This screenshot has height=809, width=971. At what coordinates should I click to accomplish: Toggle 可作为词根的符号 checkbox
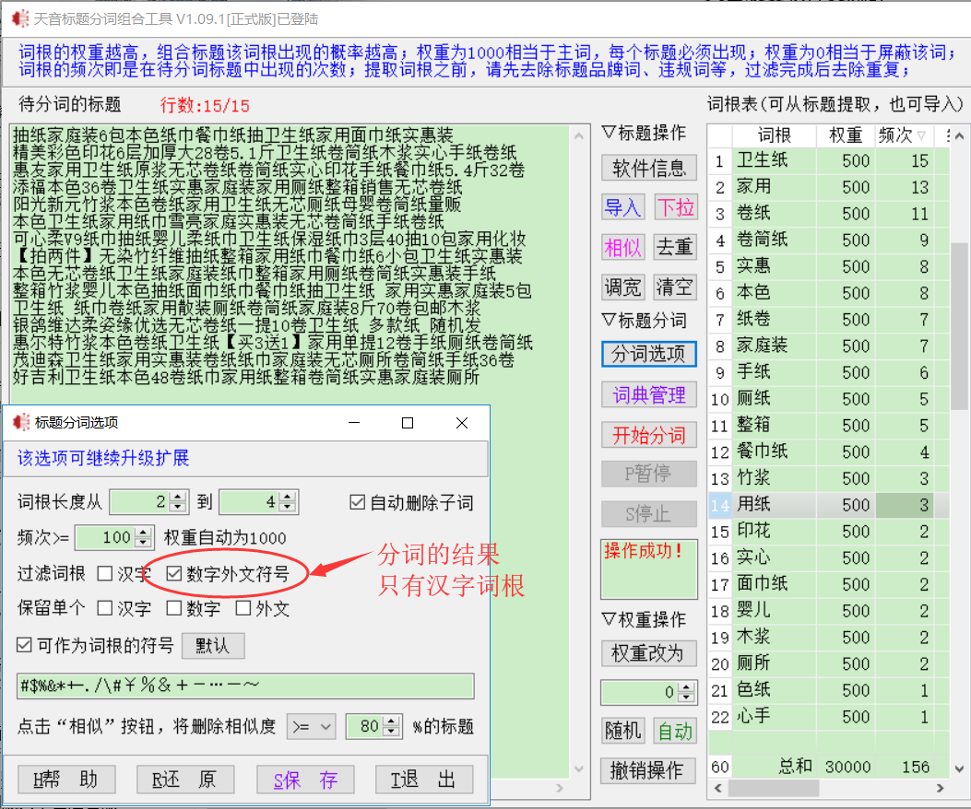tap(25, 645)
